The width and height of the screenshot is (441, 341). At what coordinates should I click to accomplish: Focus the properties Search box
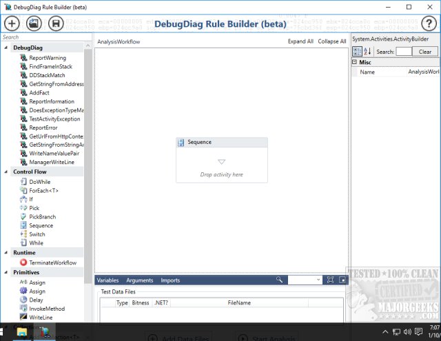point(404,52)
